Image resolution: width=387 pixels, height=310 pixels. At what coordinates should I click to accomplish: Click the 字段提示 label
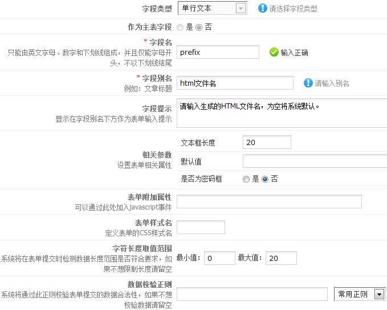click(157, 108)
